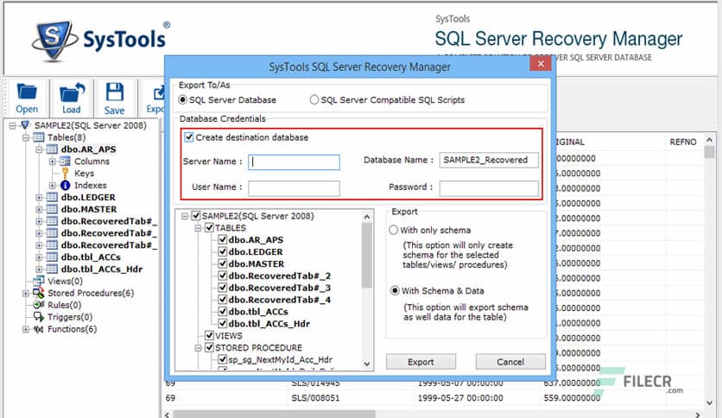The image size is (722, 418).
Task: Click the User Name field
Action: click(294, 187)
